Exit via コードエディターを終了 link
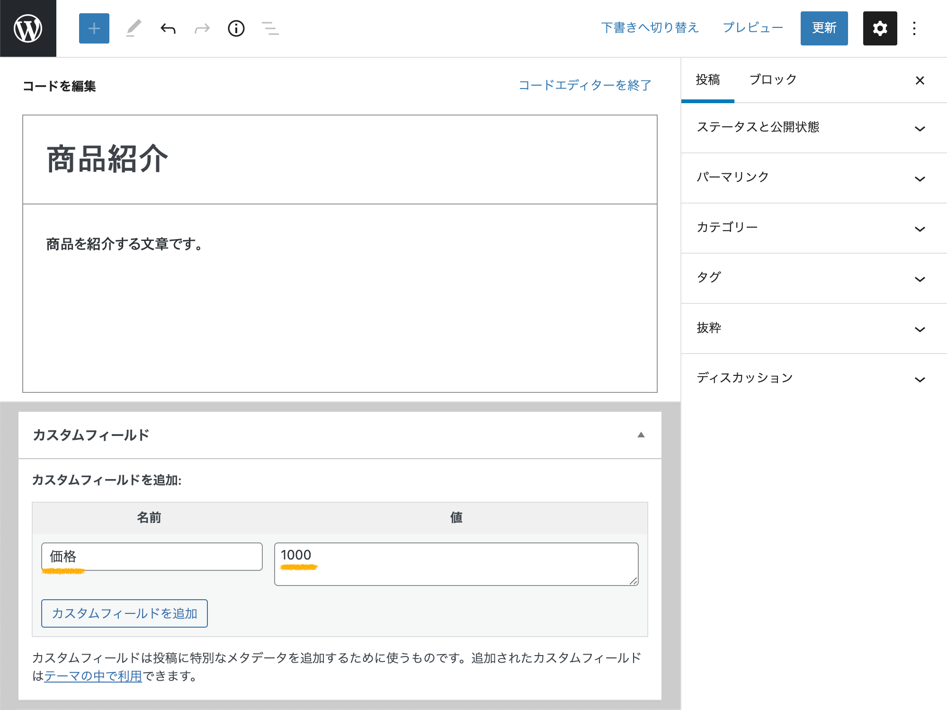Screen dimensions: 947x710 tap(585, 86)
